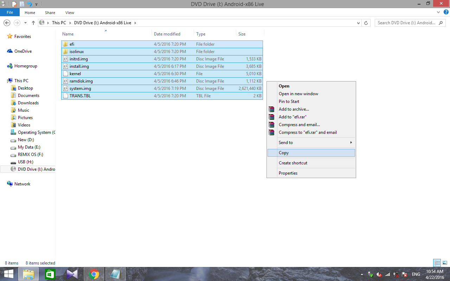Open Google Chrome from the taskbar
Image resolution: width=450 pixels, height=281 pixels.
[x=94, y=274]
